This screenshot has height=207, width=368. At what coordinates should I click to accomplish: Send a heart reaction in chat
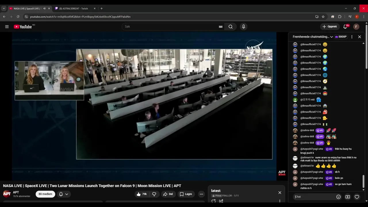pyautogui.click(x=357, y=197)
